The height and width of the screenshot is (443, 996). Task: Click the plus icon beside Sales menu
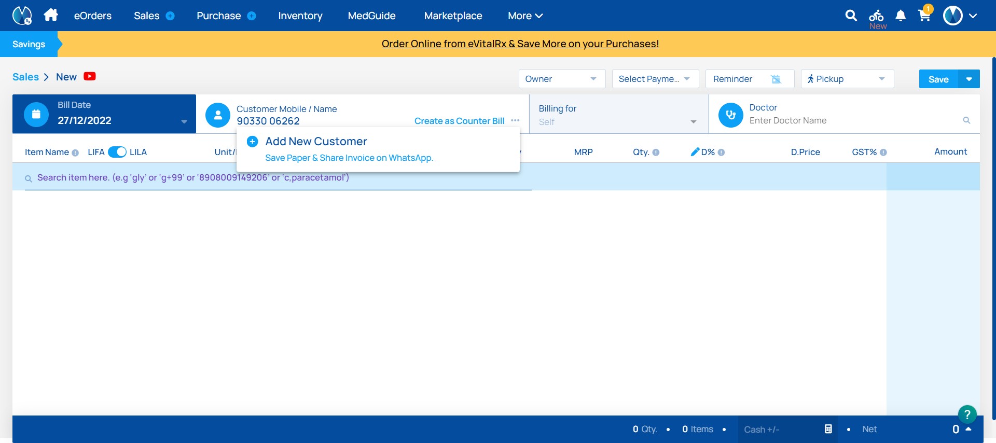(x=170, y=16)
